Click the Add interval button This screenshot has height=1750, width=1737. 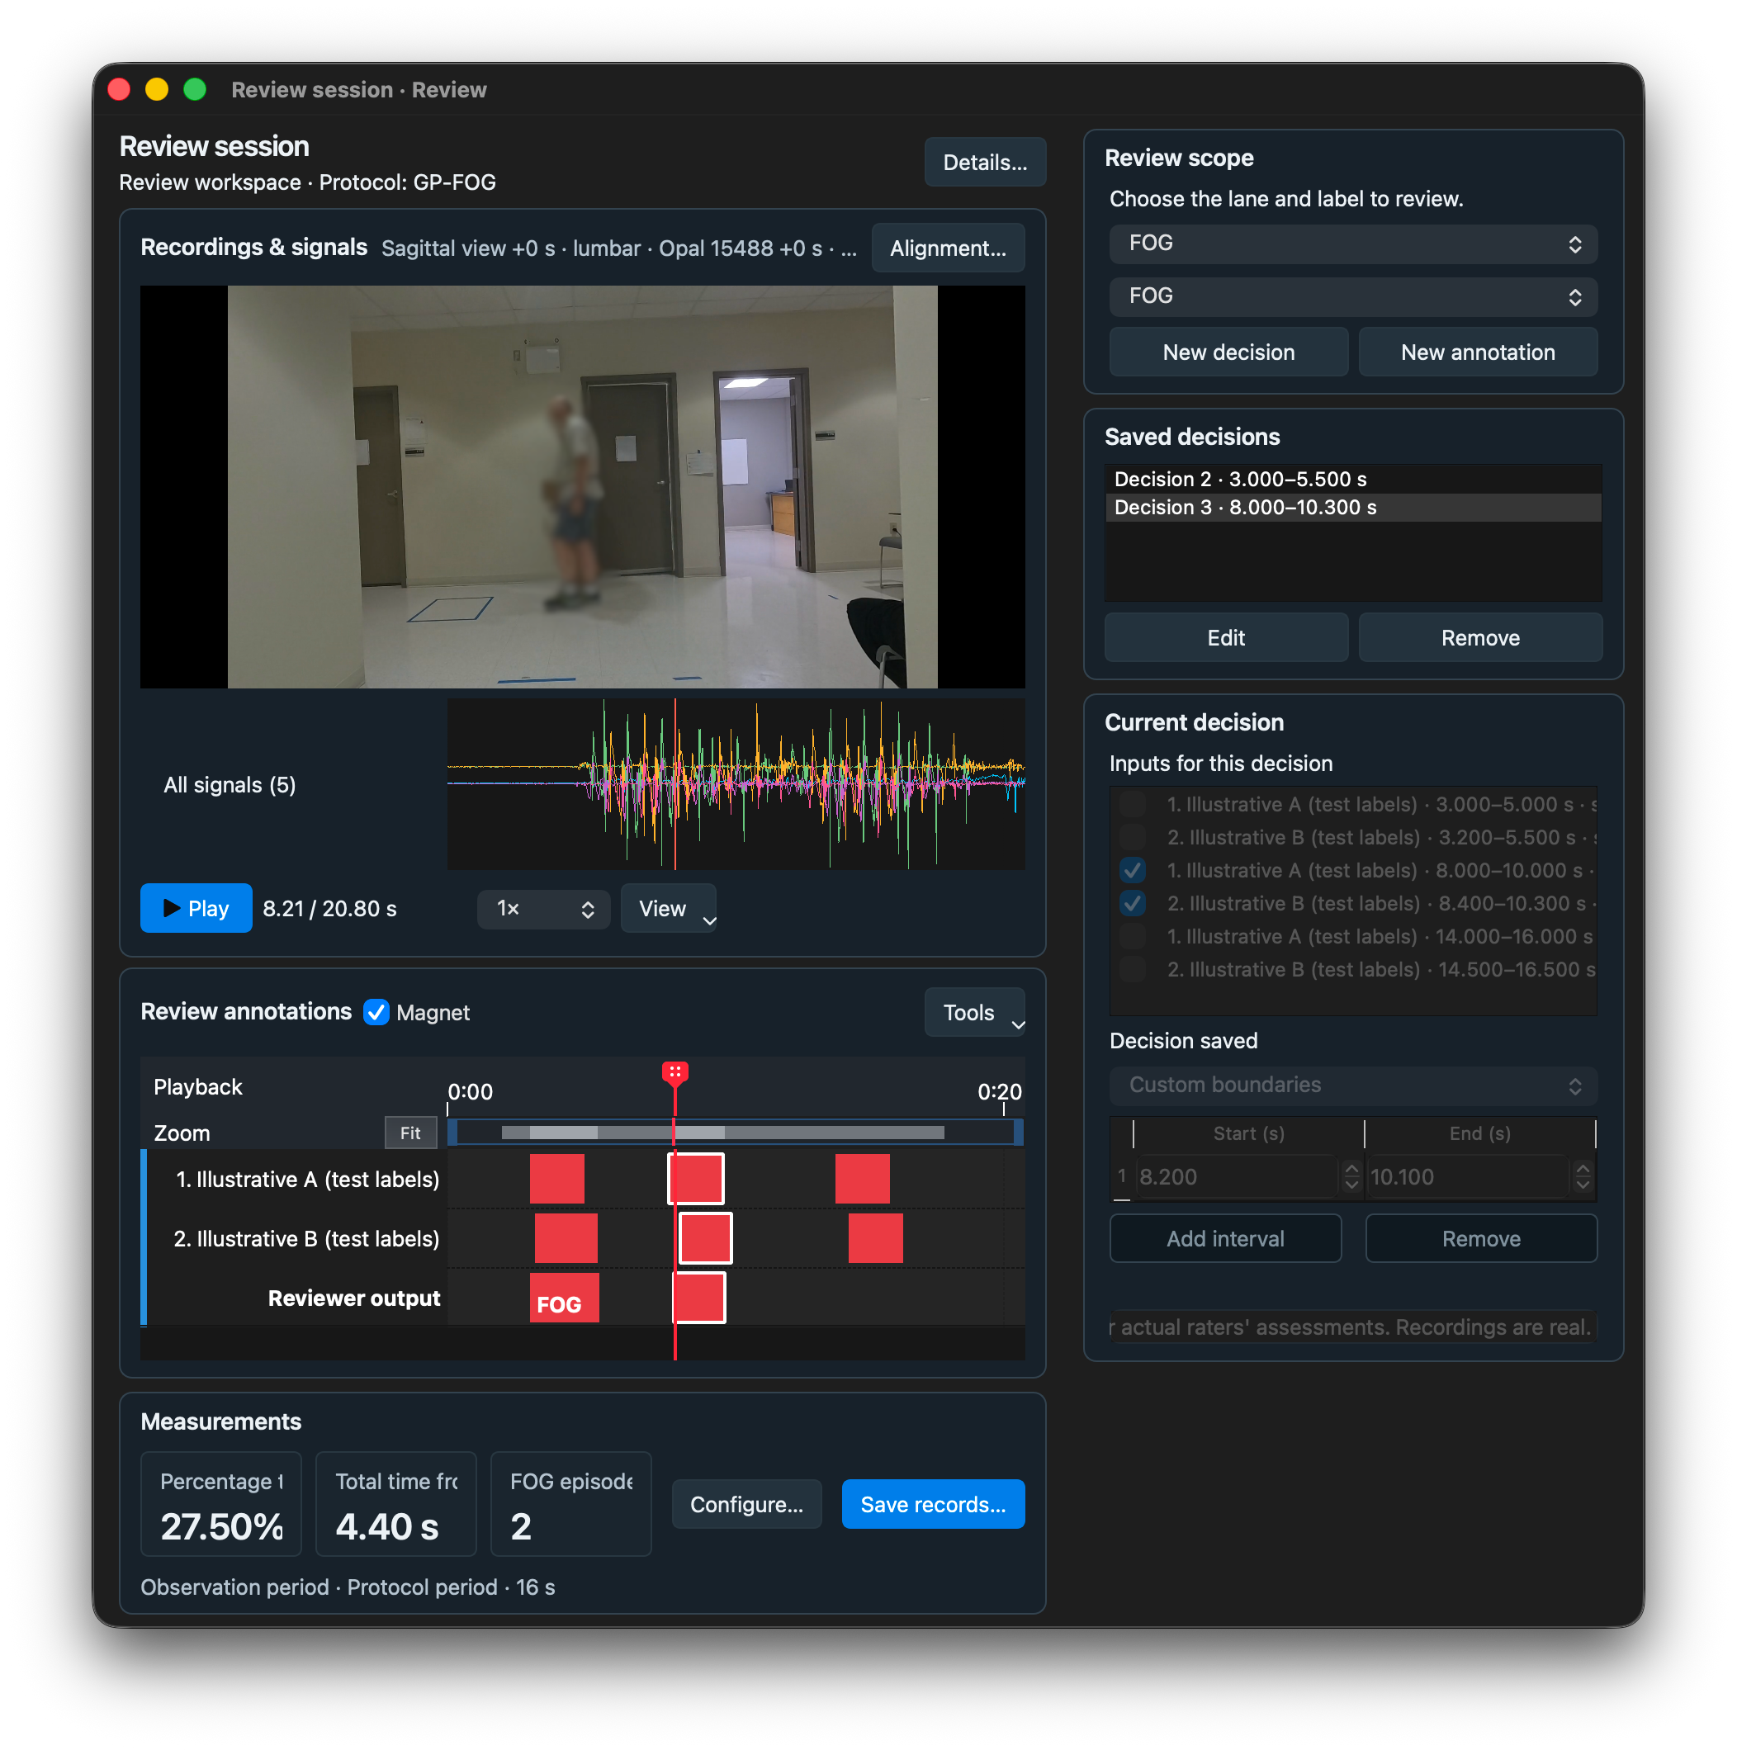pyautogui.click(x=1225, y=1238)
